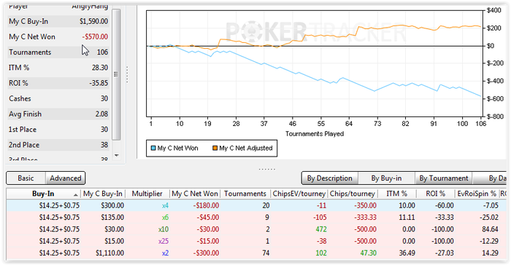This screenshot has height=265, width=511.
Task: Select the x10 multiplier row
Action: pos(256,229)
